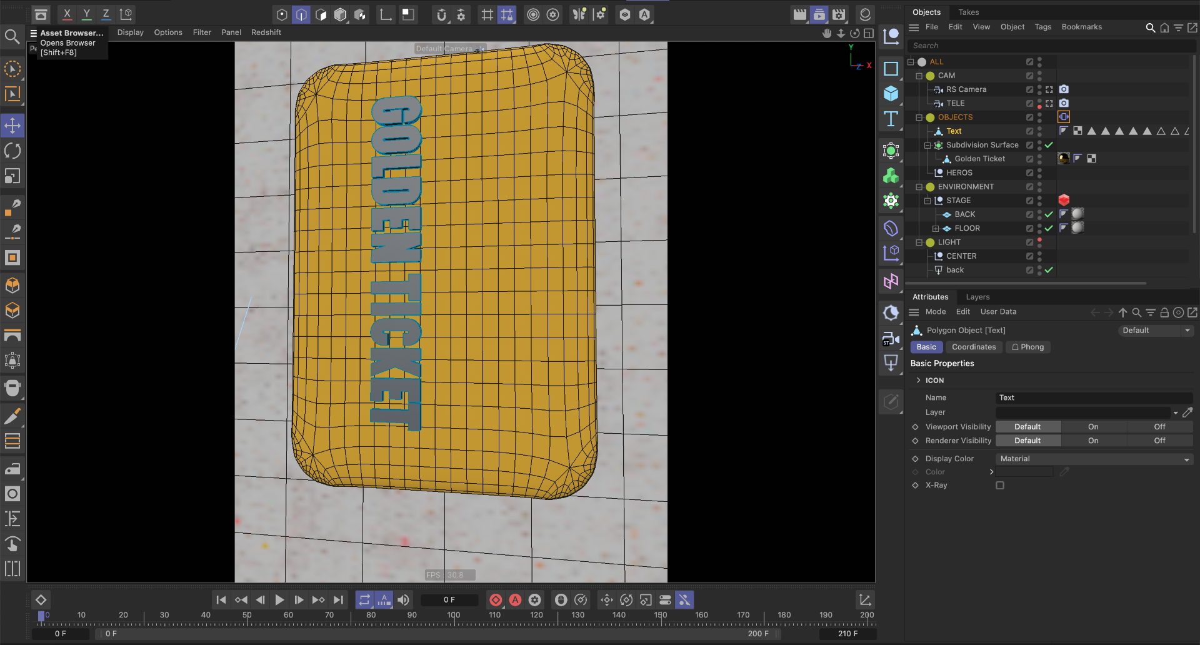
Task: Toggle Subdivision Surface enable checkmark
Action: [1049, 145]
